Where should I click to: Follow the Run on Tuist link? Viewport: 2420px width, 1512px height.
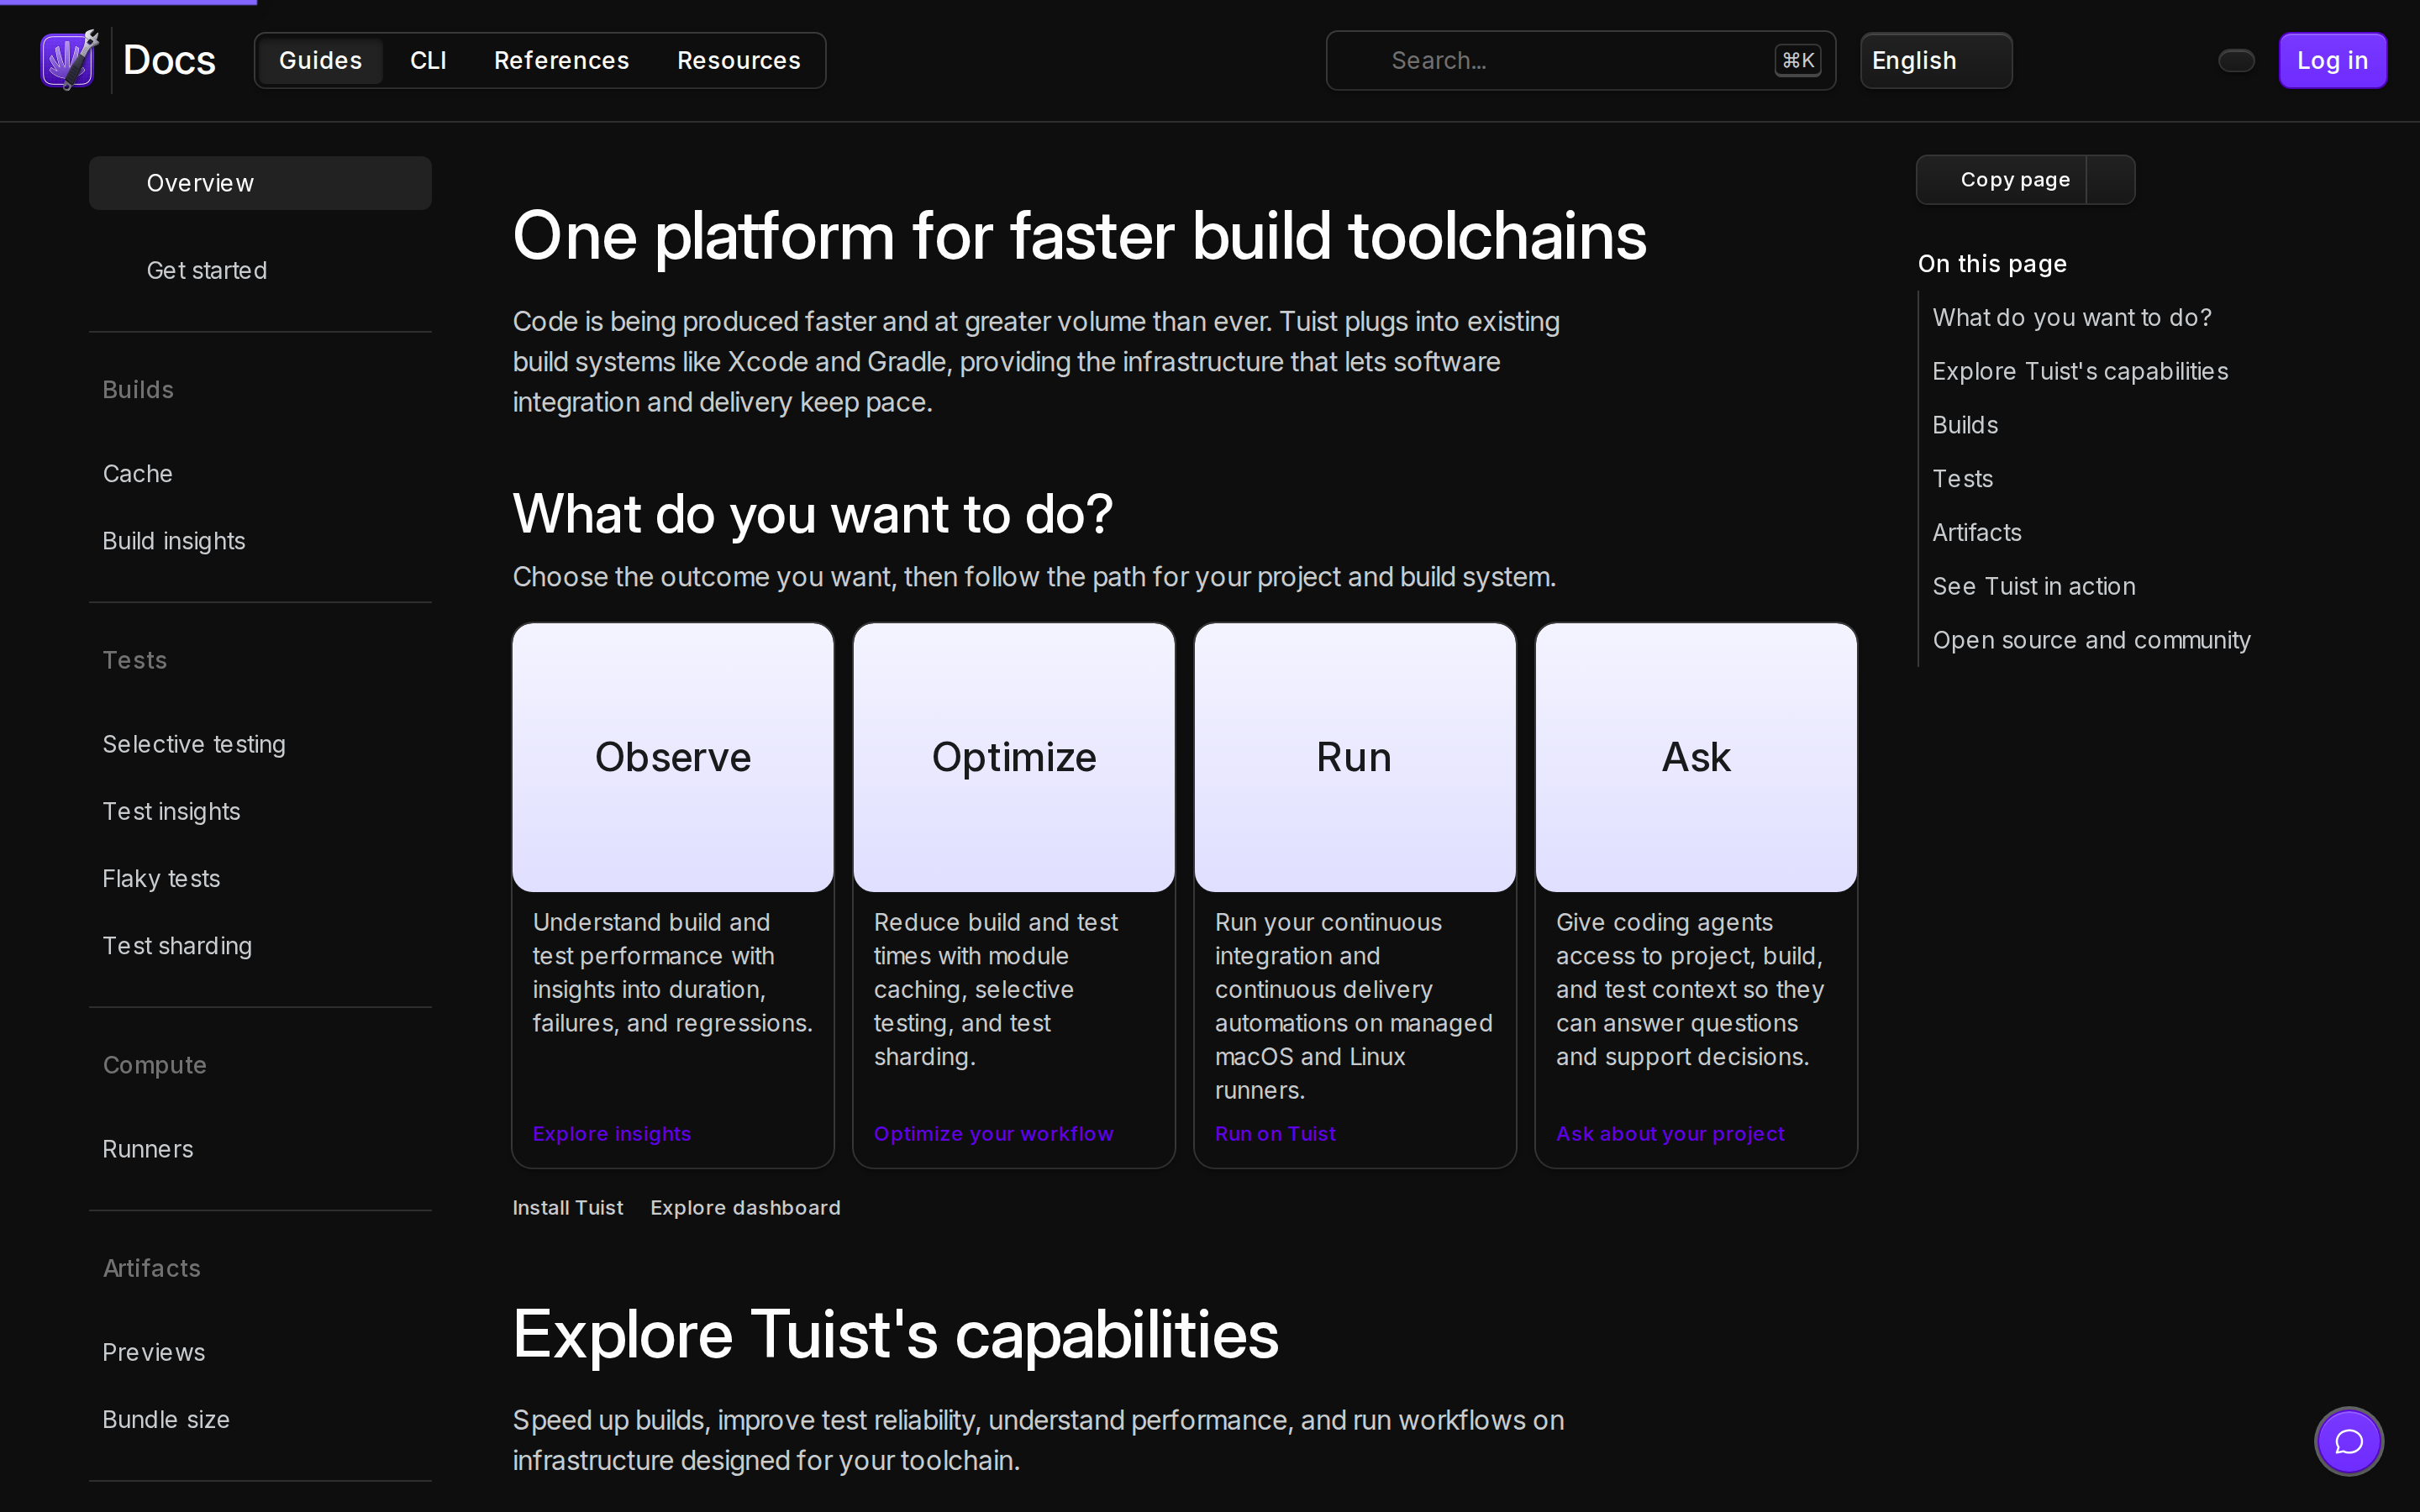(x=1275, y=1133)
